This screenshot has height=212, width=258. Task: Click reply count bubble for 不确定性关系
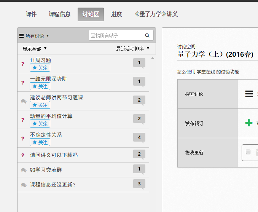tap(139, 137)
